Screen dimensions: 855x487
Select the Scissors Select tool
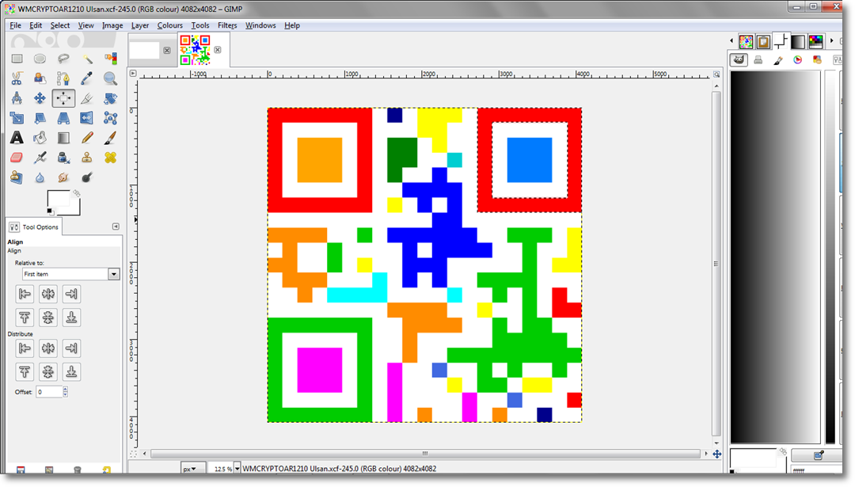click(17, 78)
